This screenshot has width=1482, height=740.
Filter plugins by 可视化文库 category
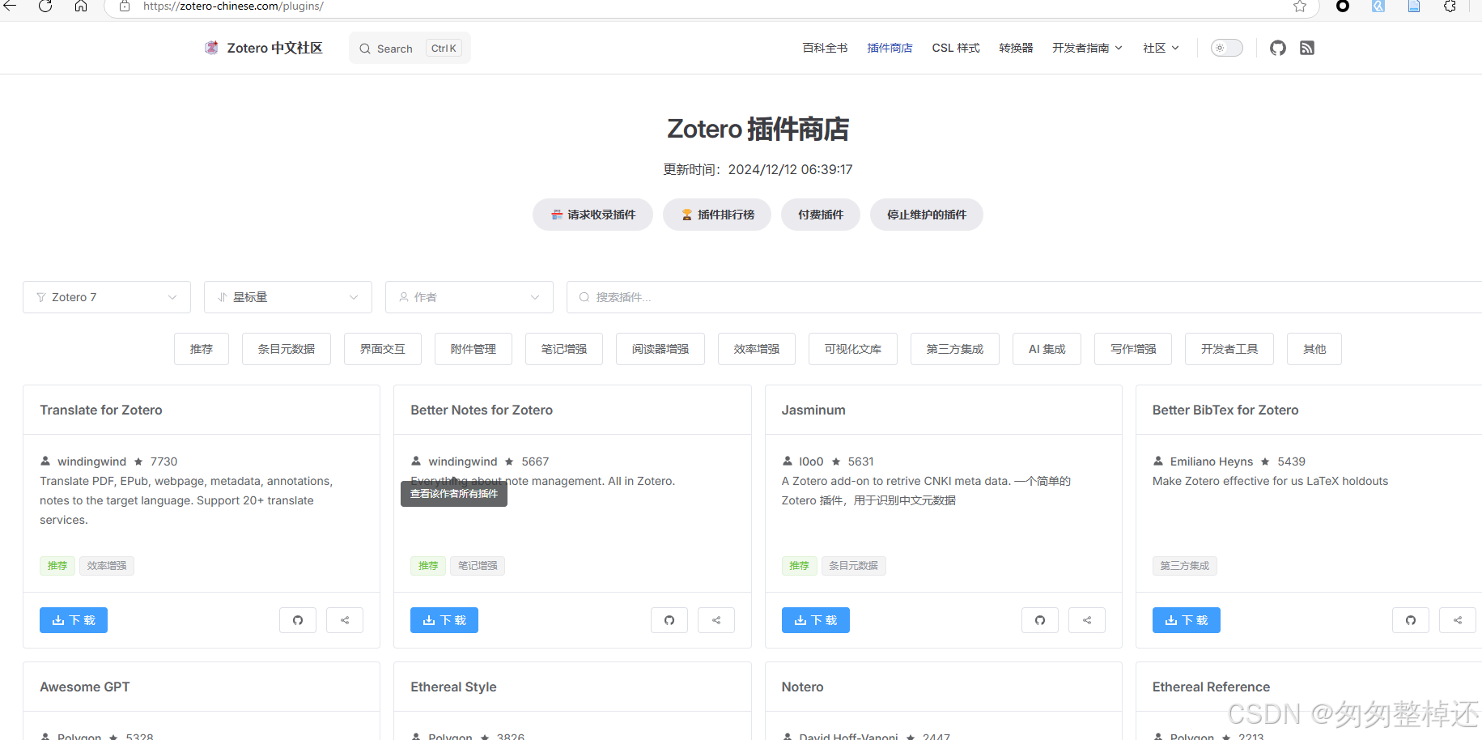click(x=853, y=349)
